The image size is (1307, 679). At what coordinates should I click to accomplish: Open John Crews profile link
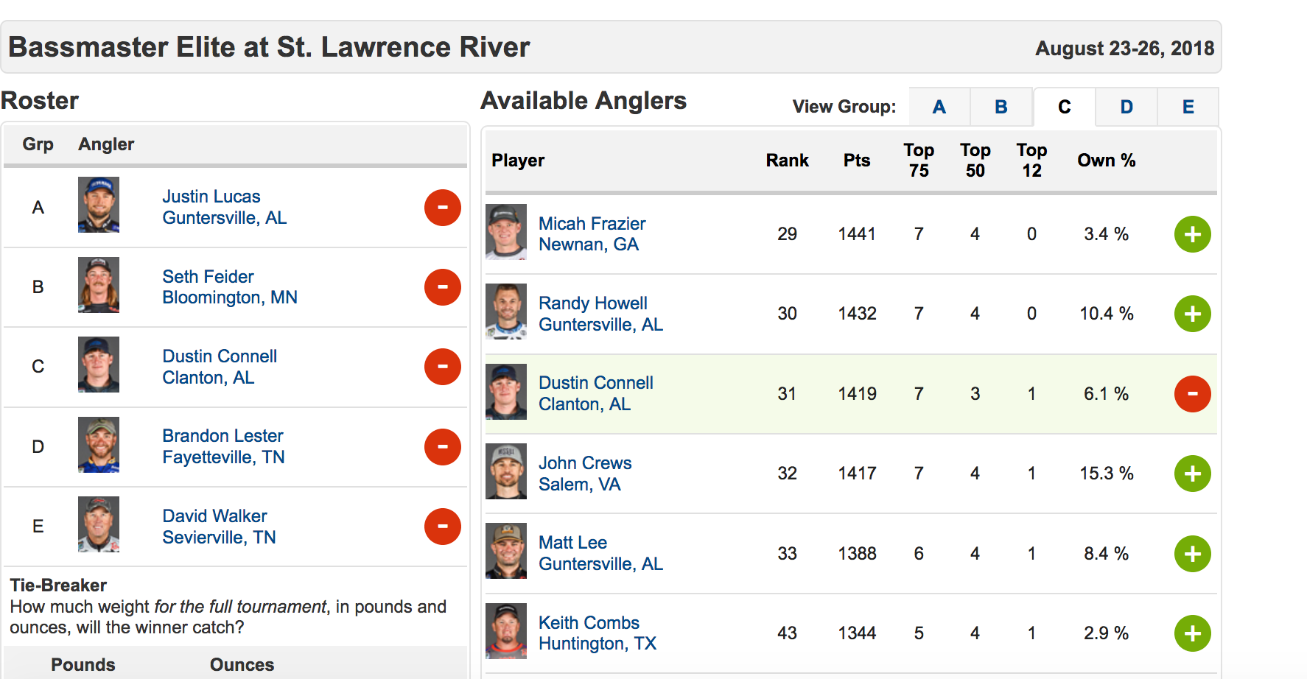click(585, 463)
